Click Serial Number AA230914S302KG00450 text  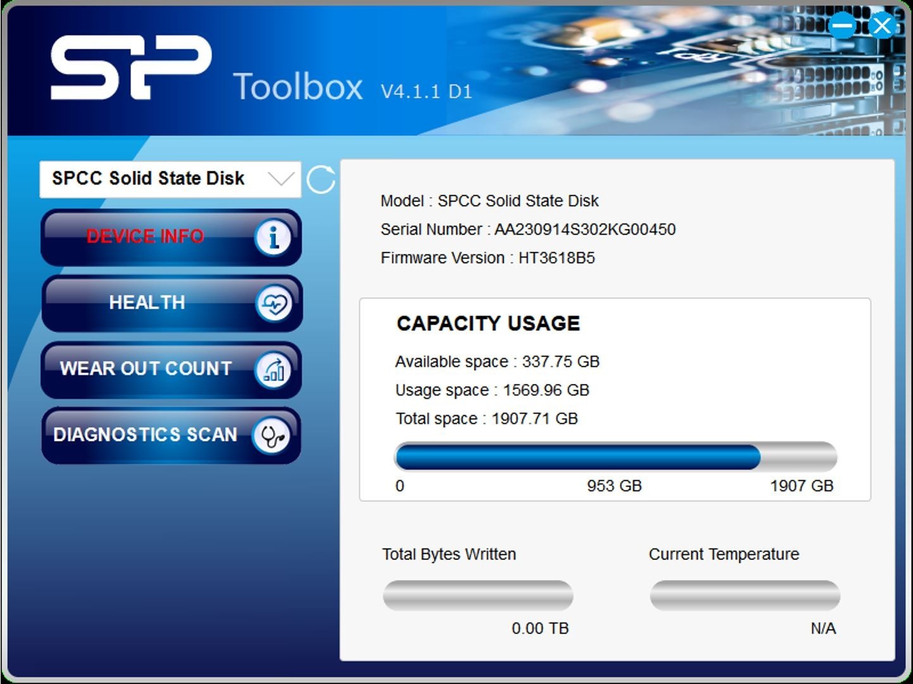pos(528,229)
